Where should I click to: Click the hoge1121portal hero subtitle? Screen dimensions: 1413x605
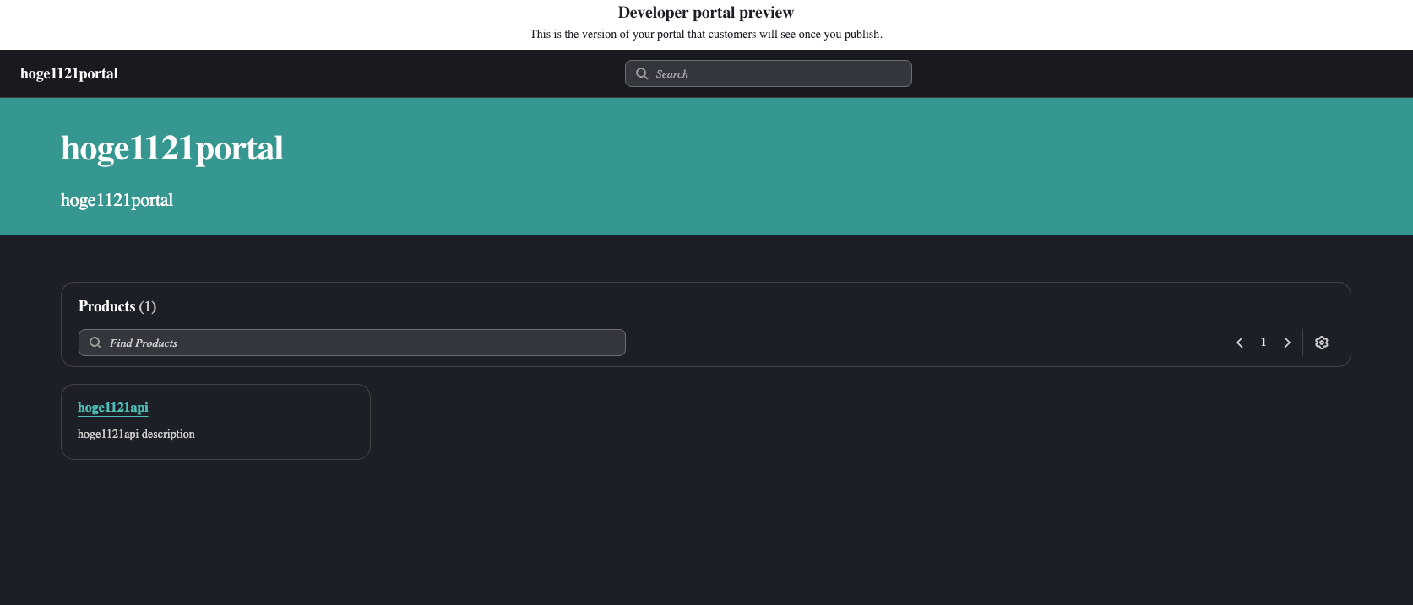pyautogui.click(x=117, y=200)
